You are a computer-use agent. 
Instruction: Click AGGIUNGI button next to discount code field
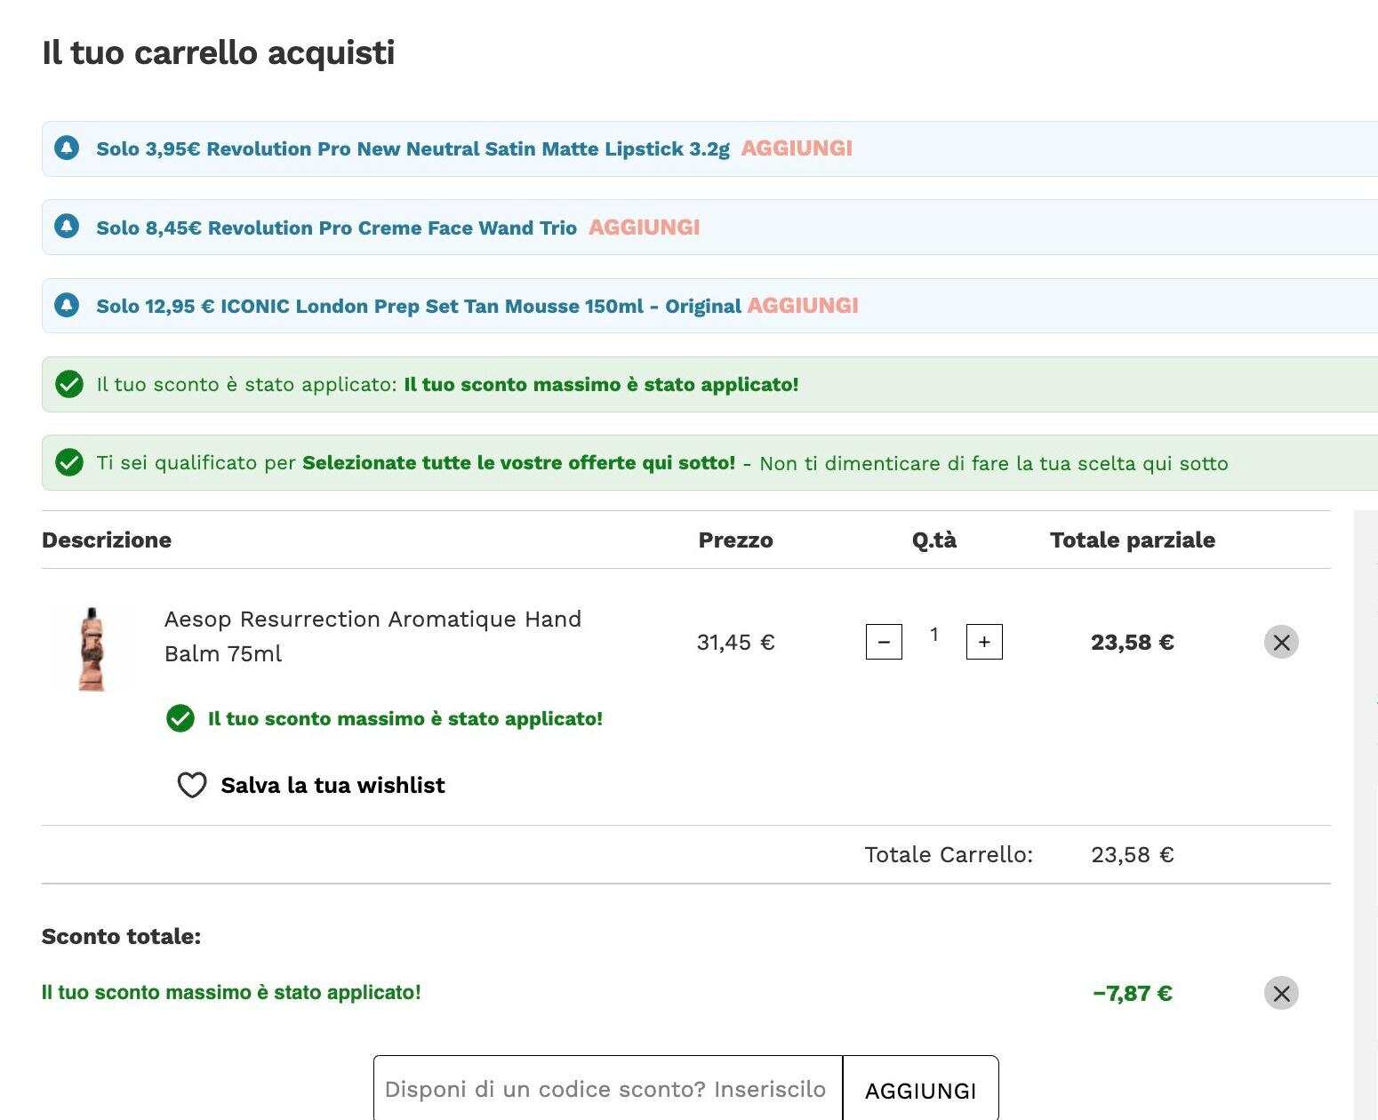coord(921,1090)
